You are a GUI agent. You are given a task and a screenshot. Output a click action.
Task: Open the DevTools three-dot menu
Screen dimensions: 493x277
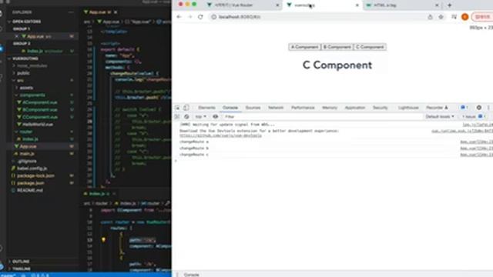pos(488,108)
